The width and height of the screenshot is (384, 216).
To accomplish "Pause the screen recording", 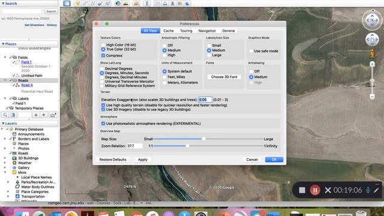I will (315, 190).
